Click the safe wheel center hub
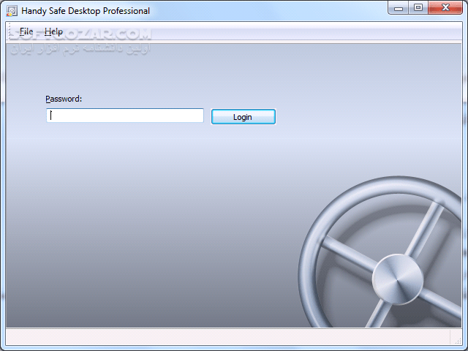Screen dimensions: 468x351 pos(397,279)
